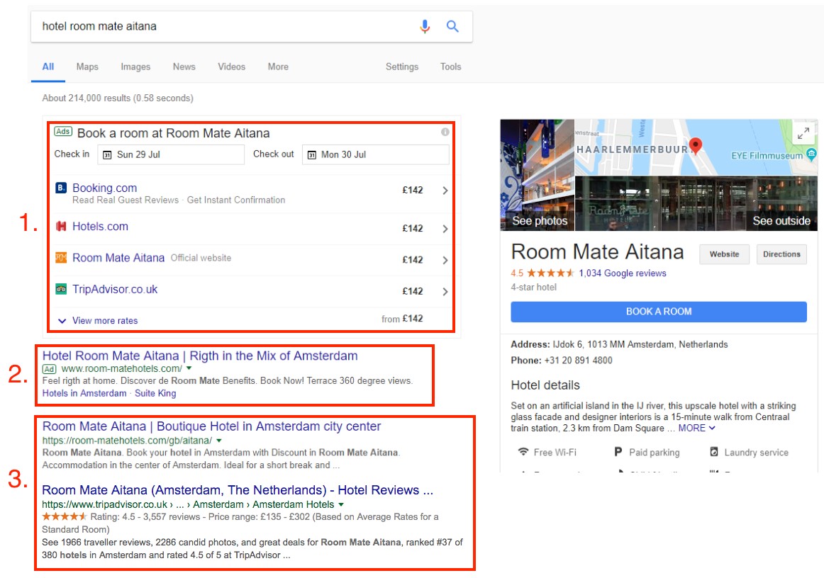Click the 'About 214,000 results' text

(x=118, y=98)
